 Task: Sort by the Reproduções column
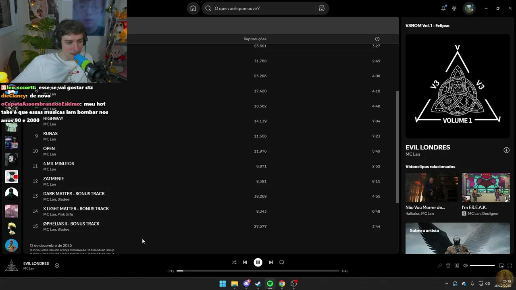tap(255, 39)
